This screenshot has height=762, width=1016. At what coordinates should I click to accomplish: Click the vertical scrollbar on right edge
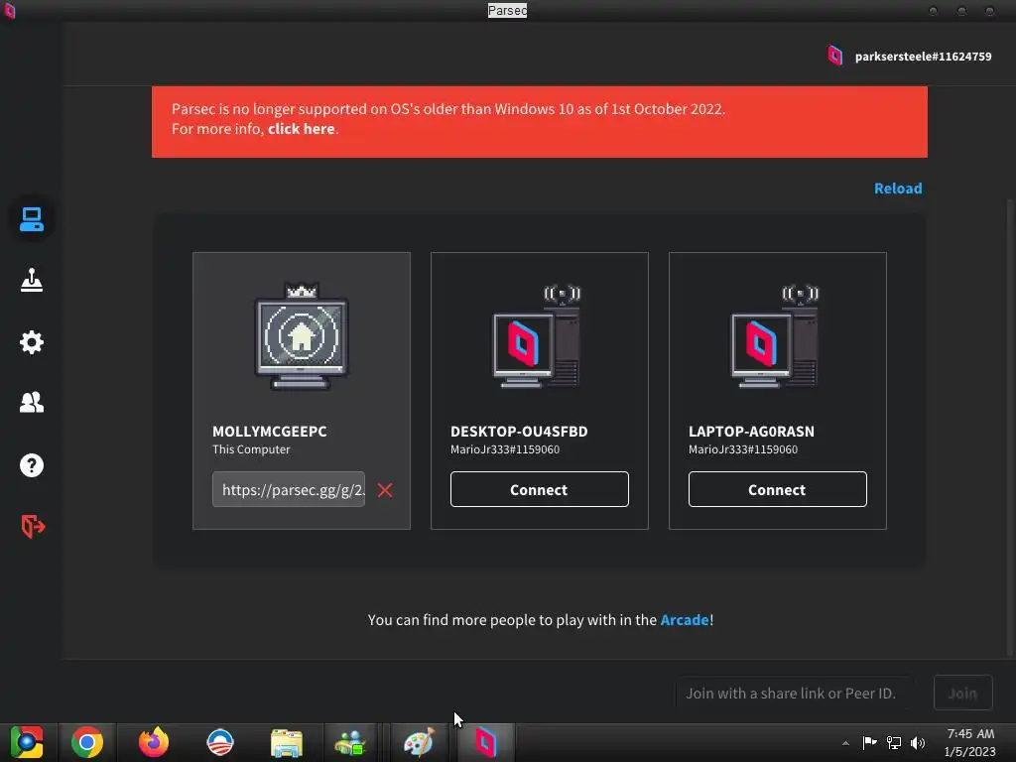(1011, 428)
